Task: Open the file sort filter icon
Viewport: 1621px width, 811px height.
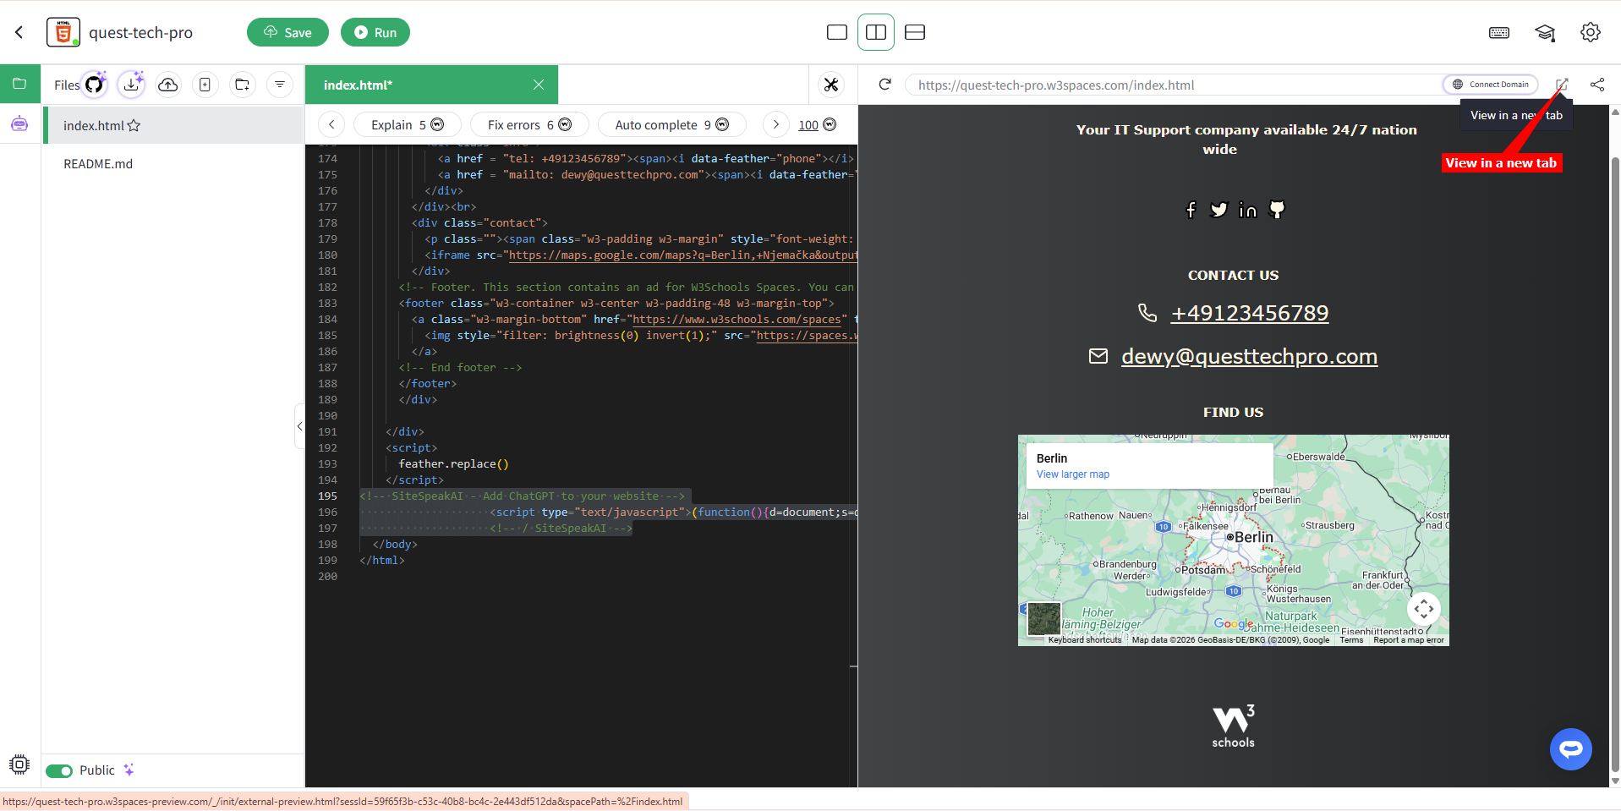Action: tap(280, 85)
